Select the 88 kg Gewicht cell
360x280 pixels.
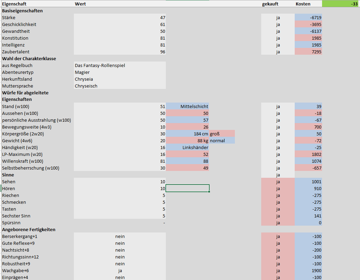tap(187, 141)
